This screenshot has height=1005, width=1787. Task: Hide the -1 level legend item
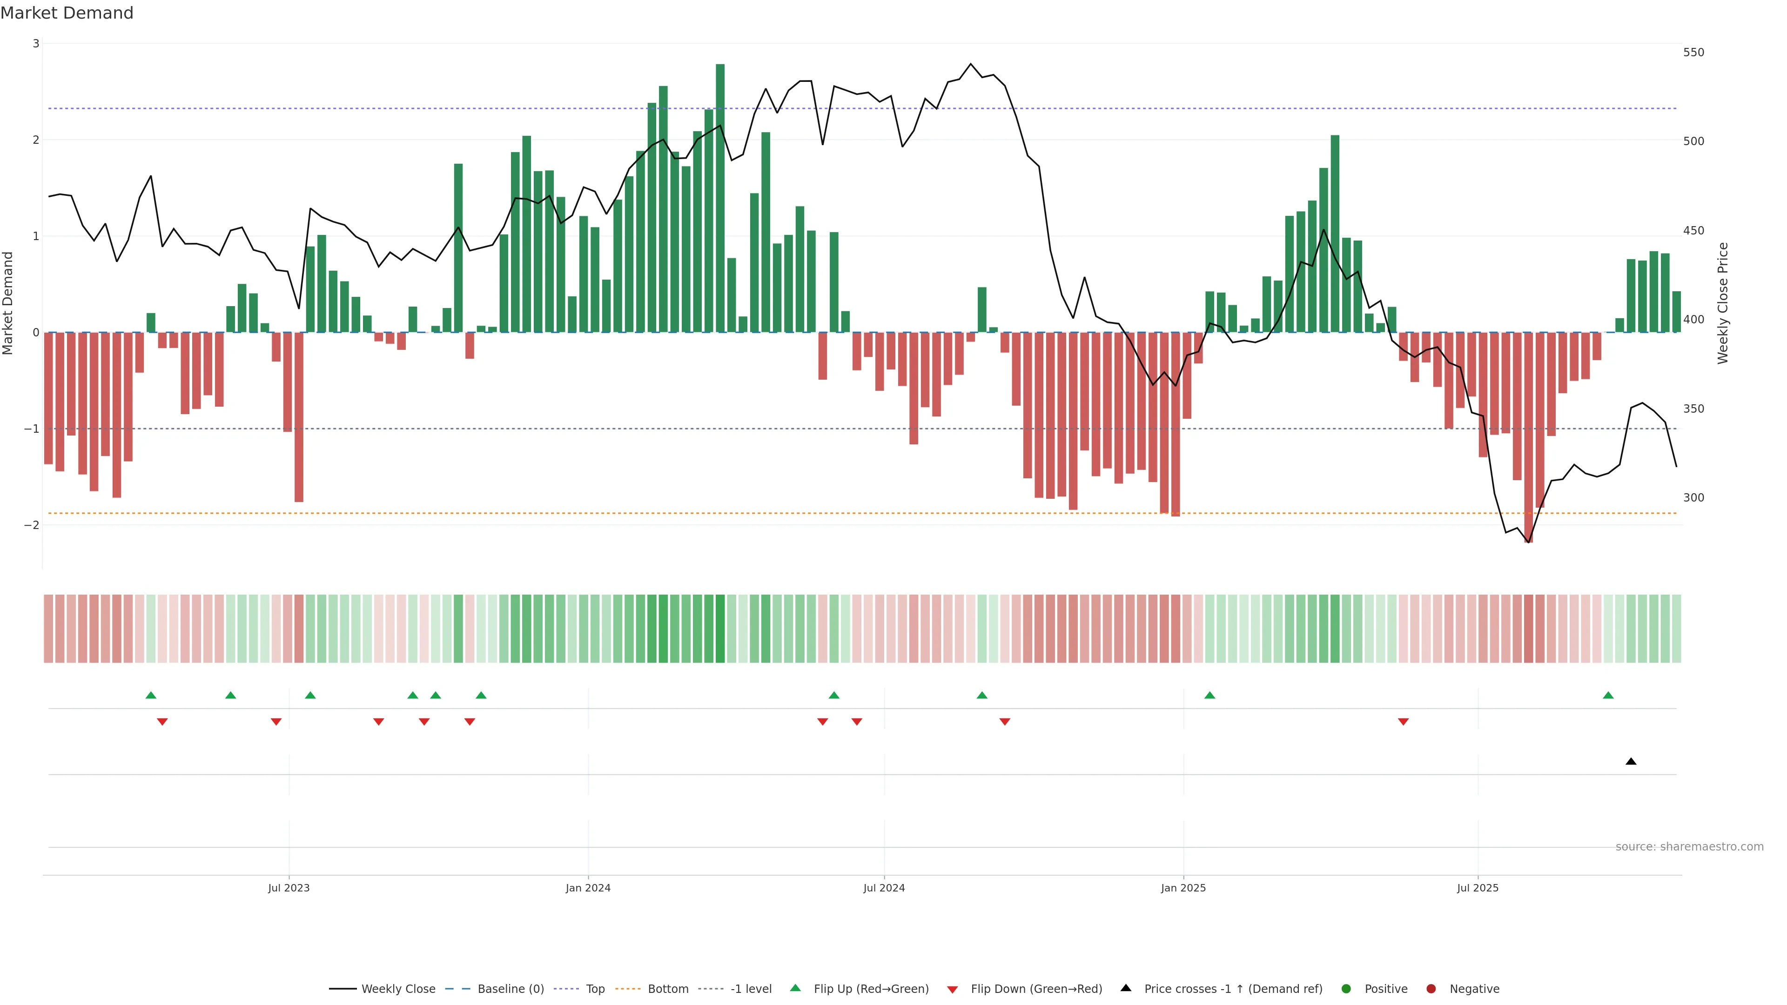[x=751, y=989]
